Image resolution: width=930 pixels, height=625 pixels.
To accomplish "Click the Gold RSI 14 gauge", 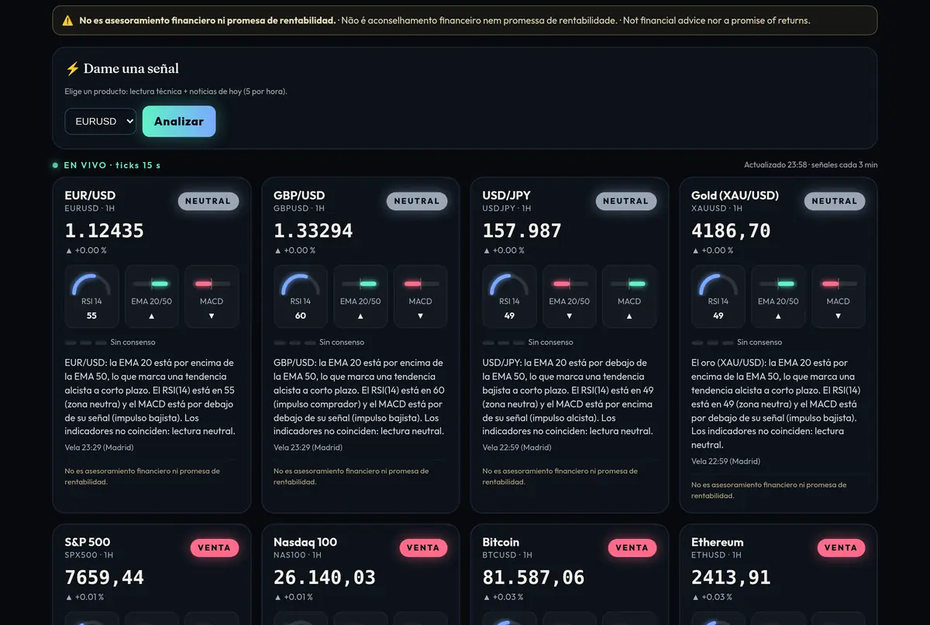I will pos(718,295).
